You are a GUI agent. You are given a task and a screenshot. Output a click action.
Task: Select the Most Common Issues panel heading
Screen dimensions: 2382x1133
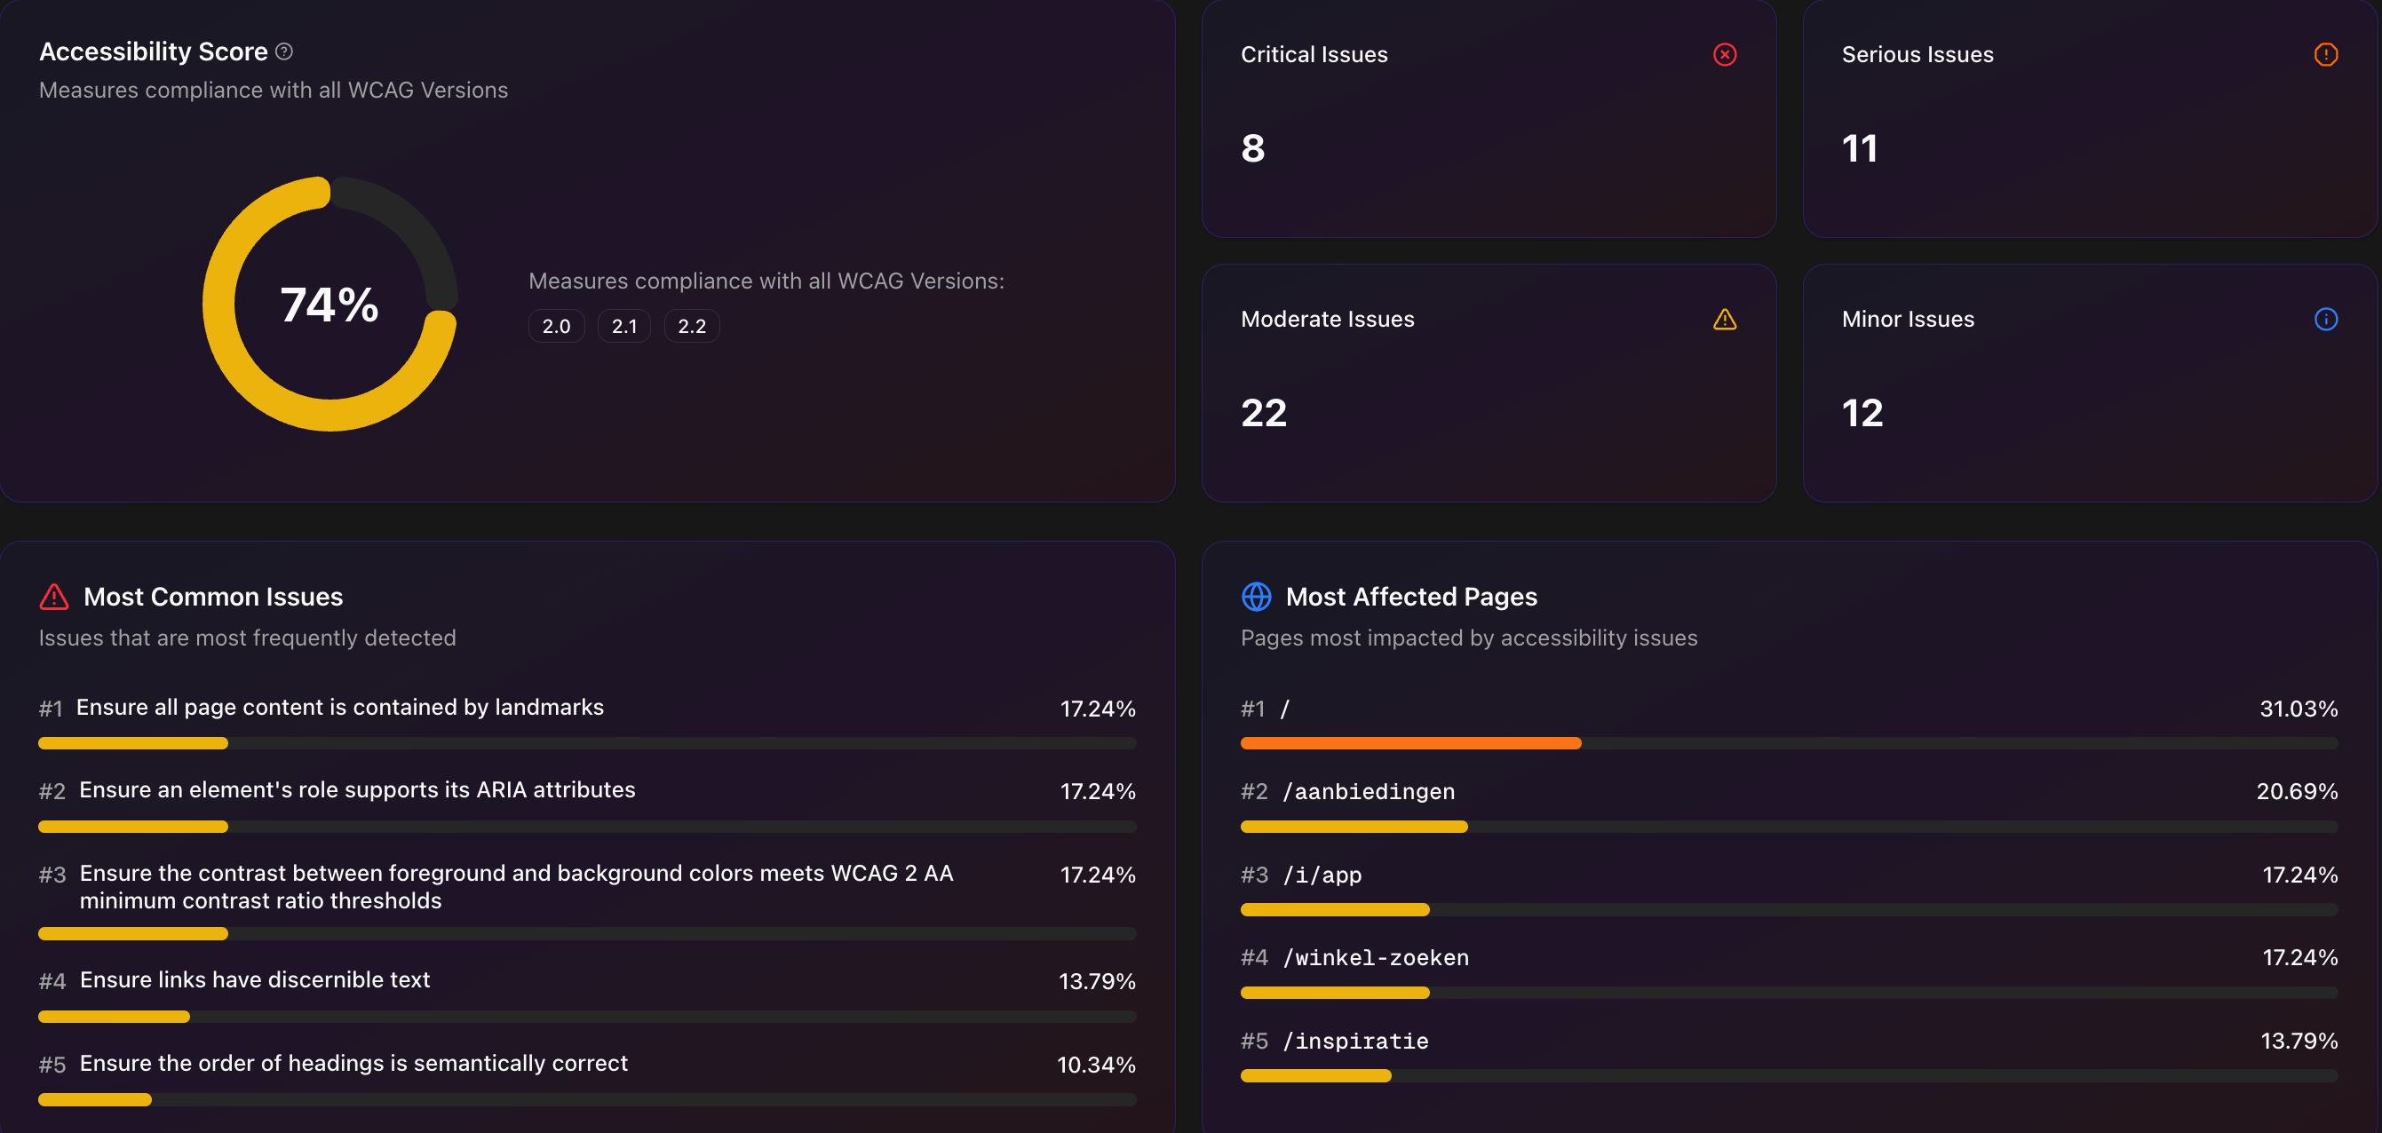click(214, 596)
